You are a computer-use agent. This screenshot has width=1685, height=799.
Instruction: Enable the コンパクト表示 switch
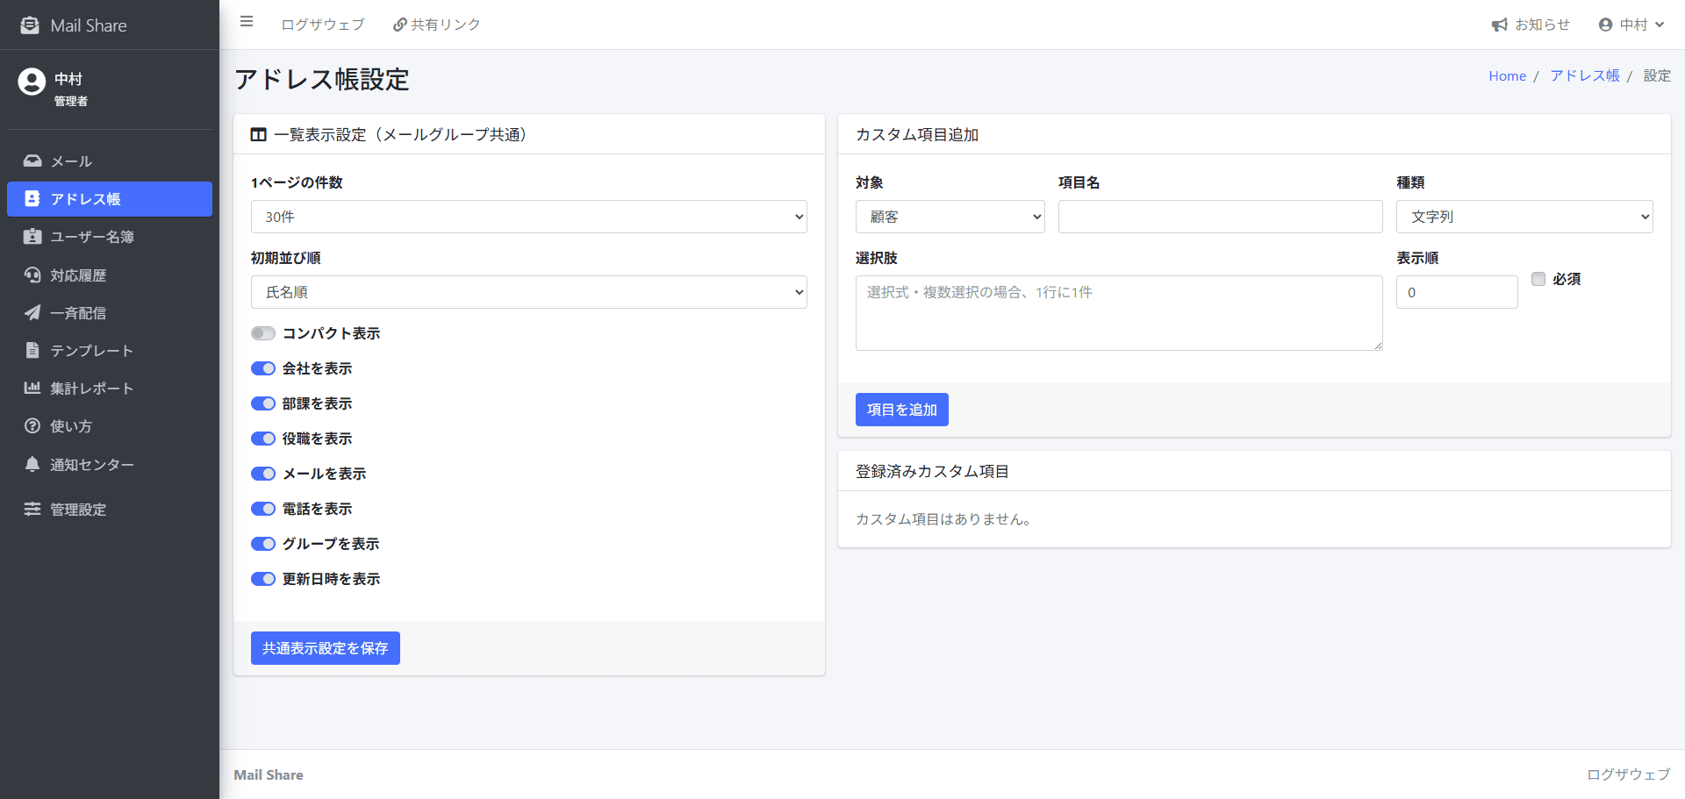(263, 333)
